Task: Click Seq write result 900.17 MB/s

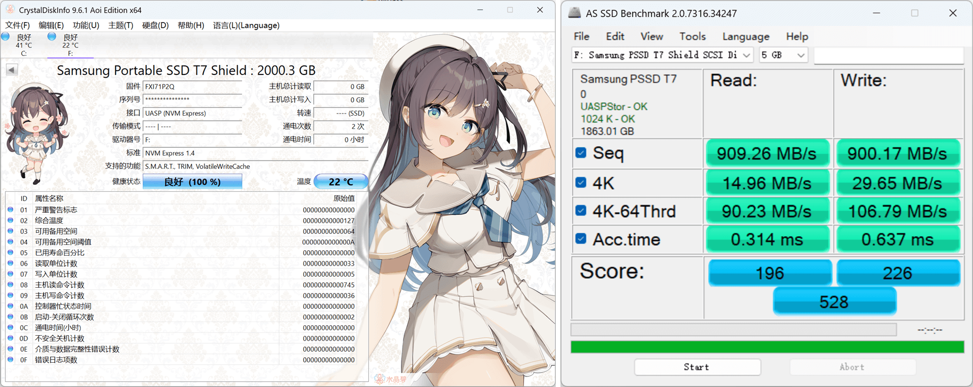Action: click(897, 154)
